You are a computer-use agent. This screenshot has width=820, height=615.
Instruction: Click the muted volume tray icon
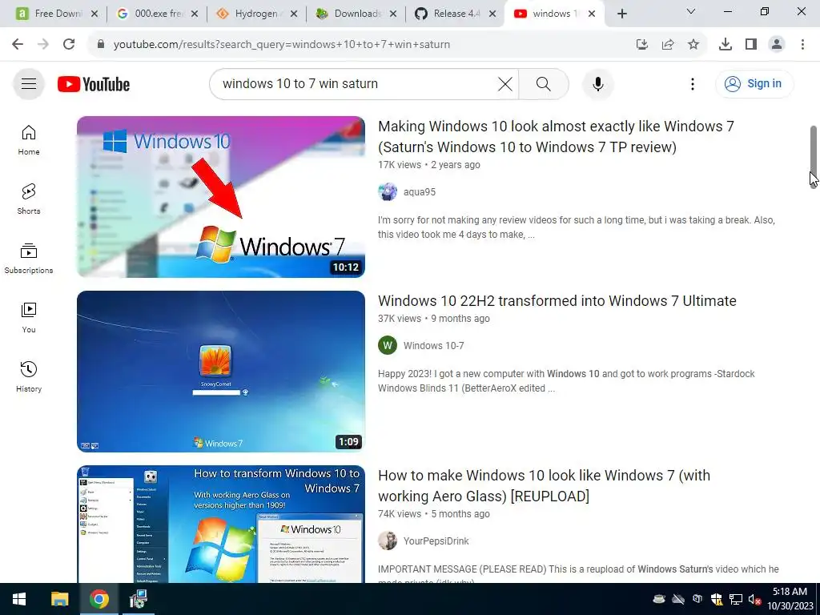pos(754,600)
